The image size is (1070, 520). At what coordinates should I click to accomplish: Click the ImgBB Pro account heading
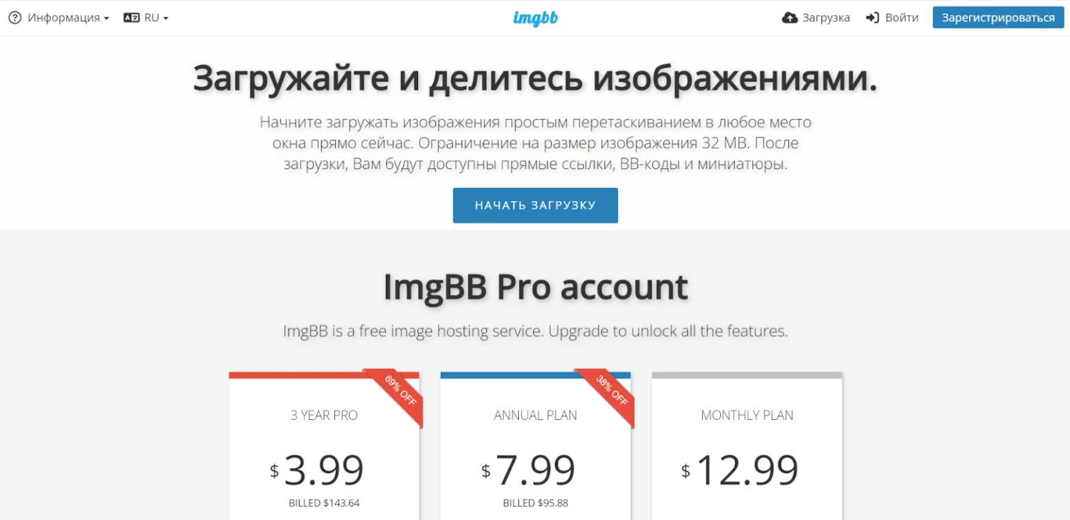(x=535, y=287)
